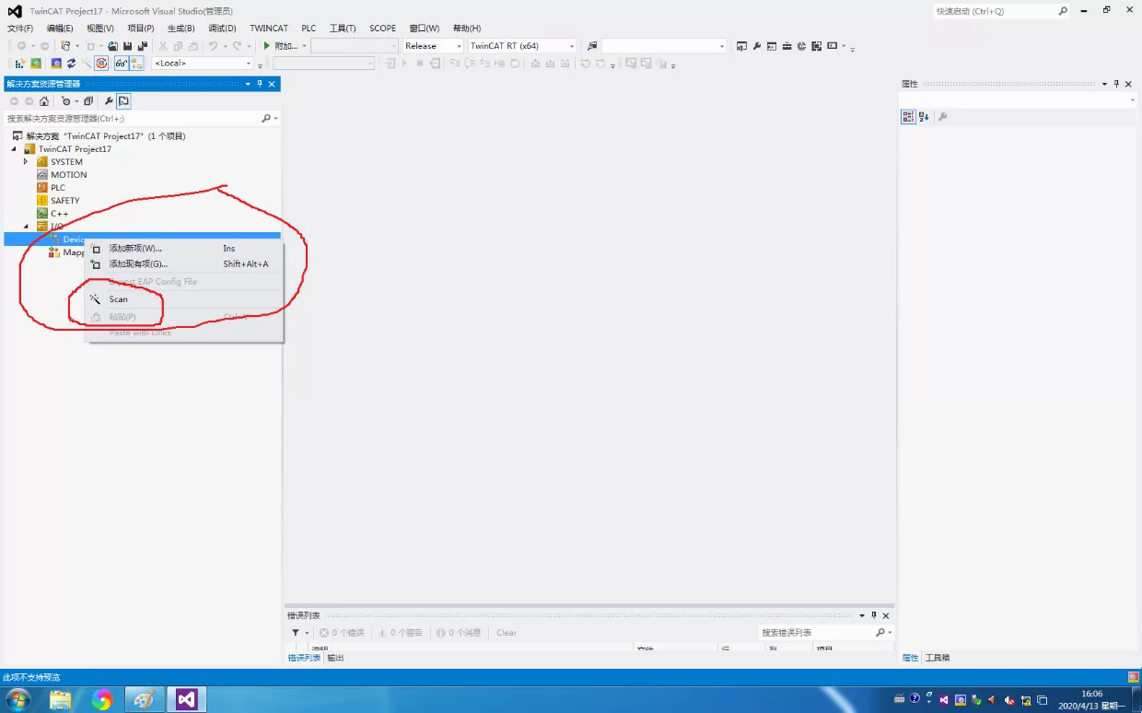
Task: Select the SAFETY tree item
Action: (x=64, y=201)
